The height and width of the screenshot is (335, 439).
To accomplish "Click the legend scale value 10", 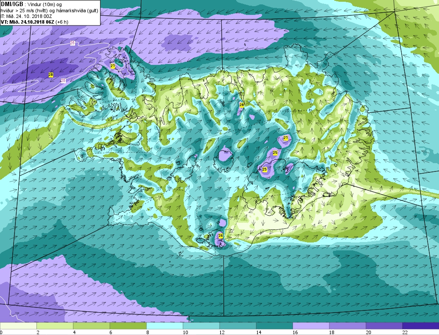I will click(185, 332).
